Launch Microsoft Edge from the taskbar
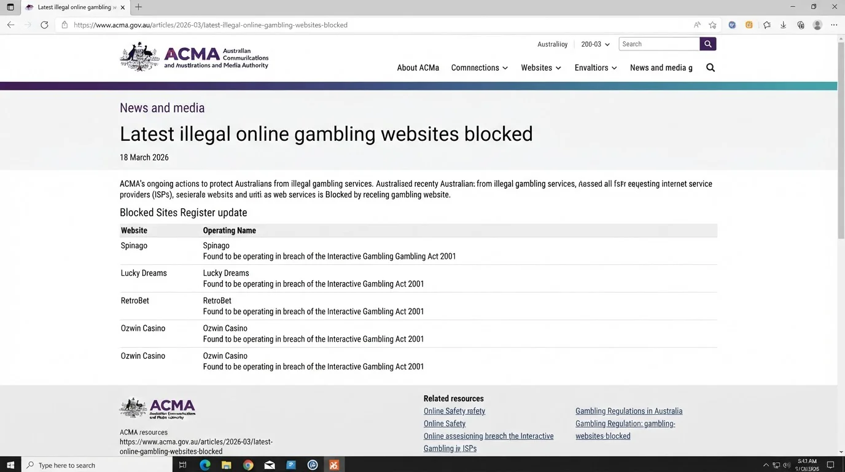The width and height of the screenshot is (845, 472). (x=205, y=465)
